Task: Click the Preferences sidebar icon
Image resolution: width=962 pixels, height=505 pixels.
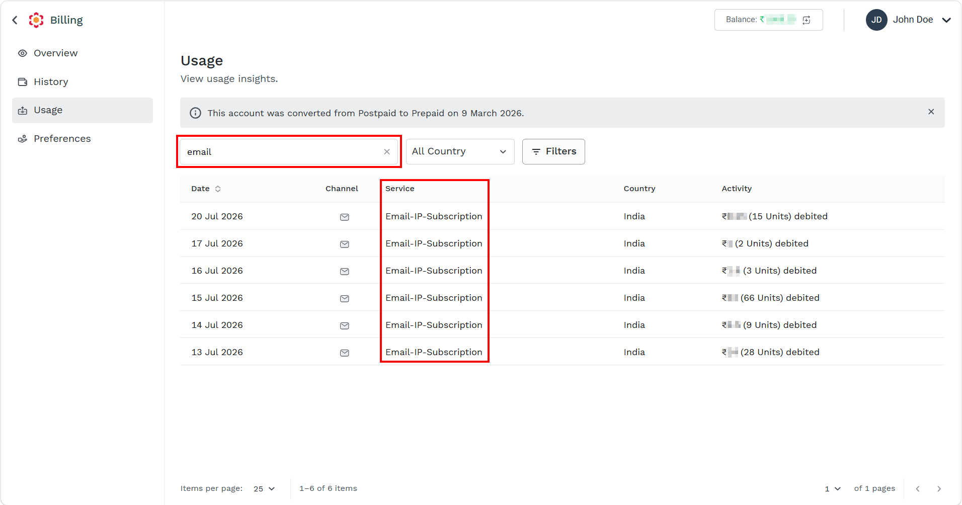Action: (23, 139)
